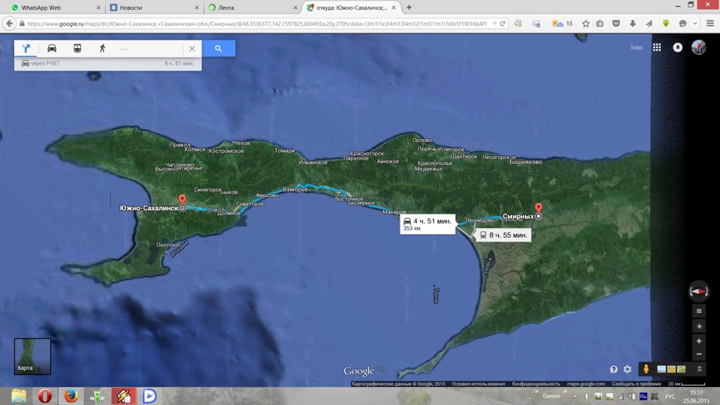720x405 pixels.
Task: Activate the Street View pegman
Action: click(646, 369)
